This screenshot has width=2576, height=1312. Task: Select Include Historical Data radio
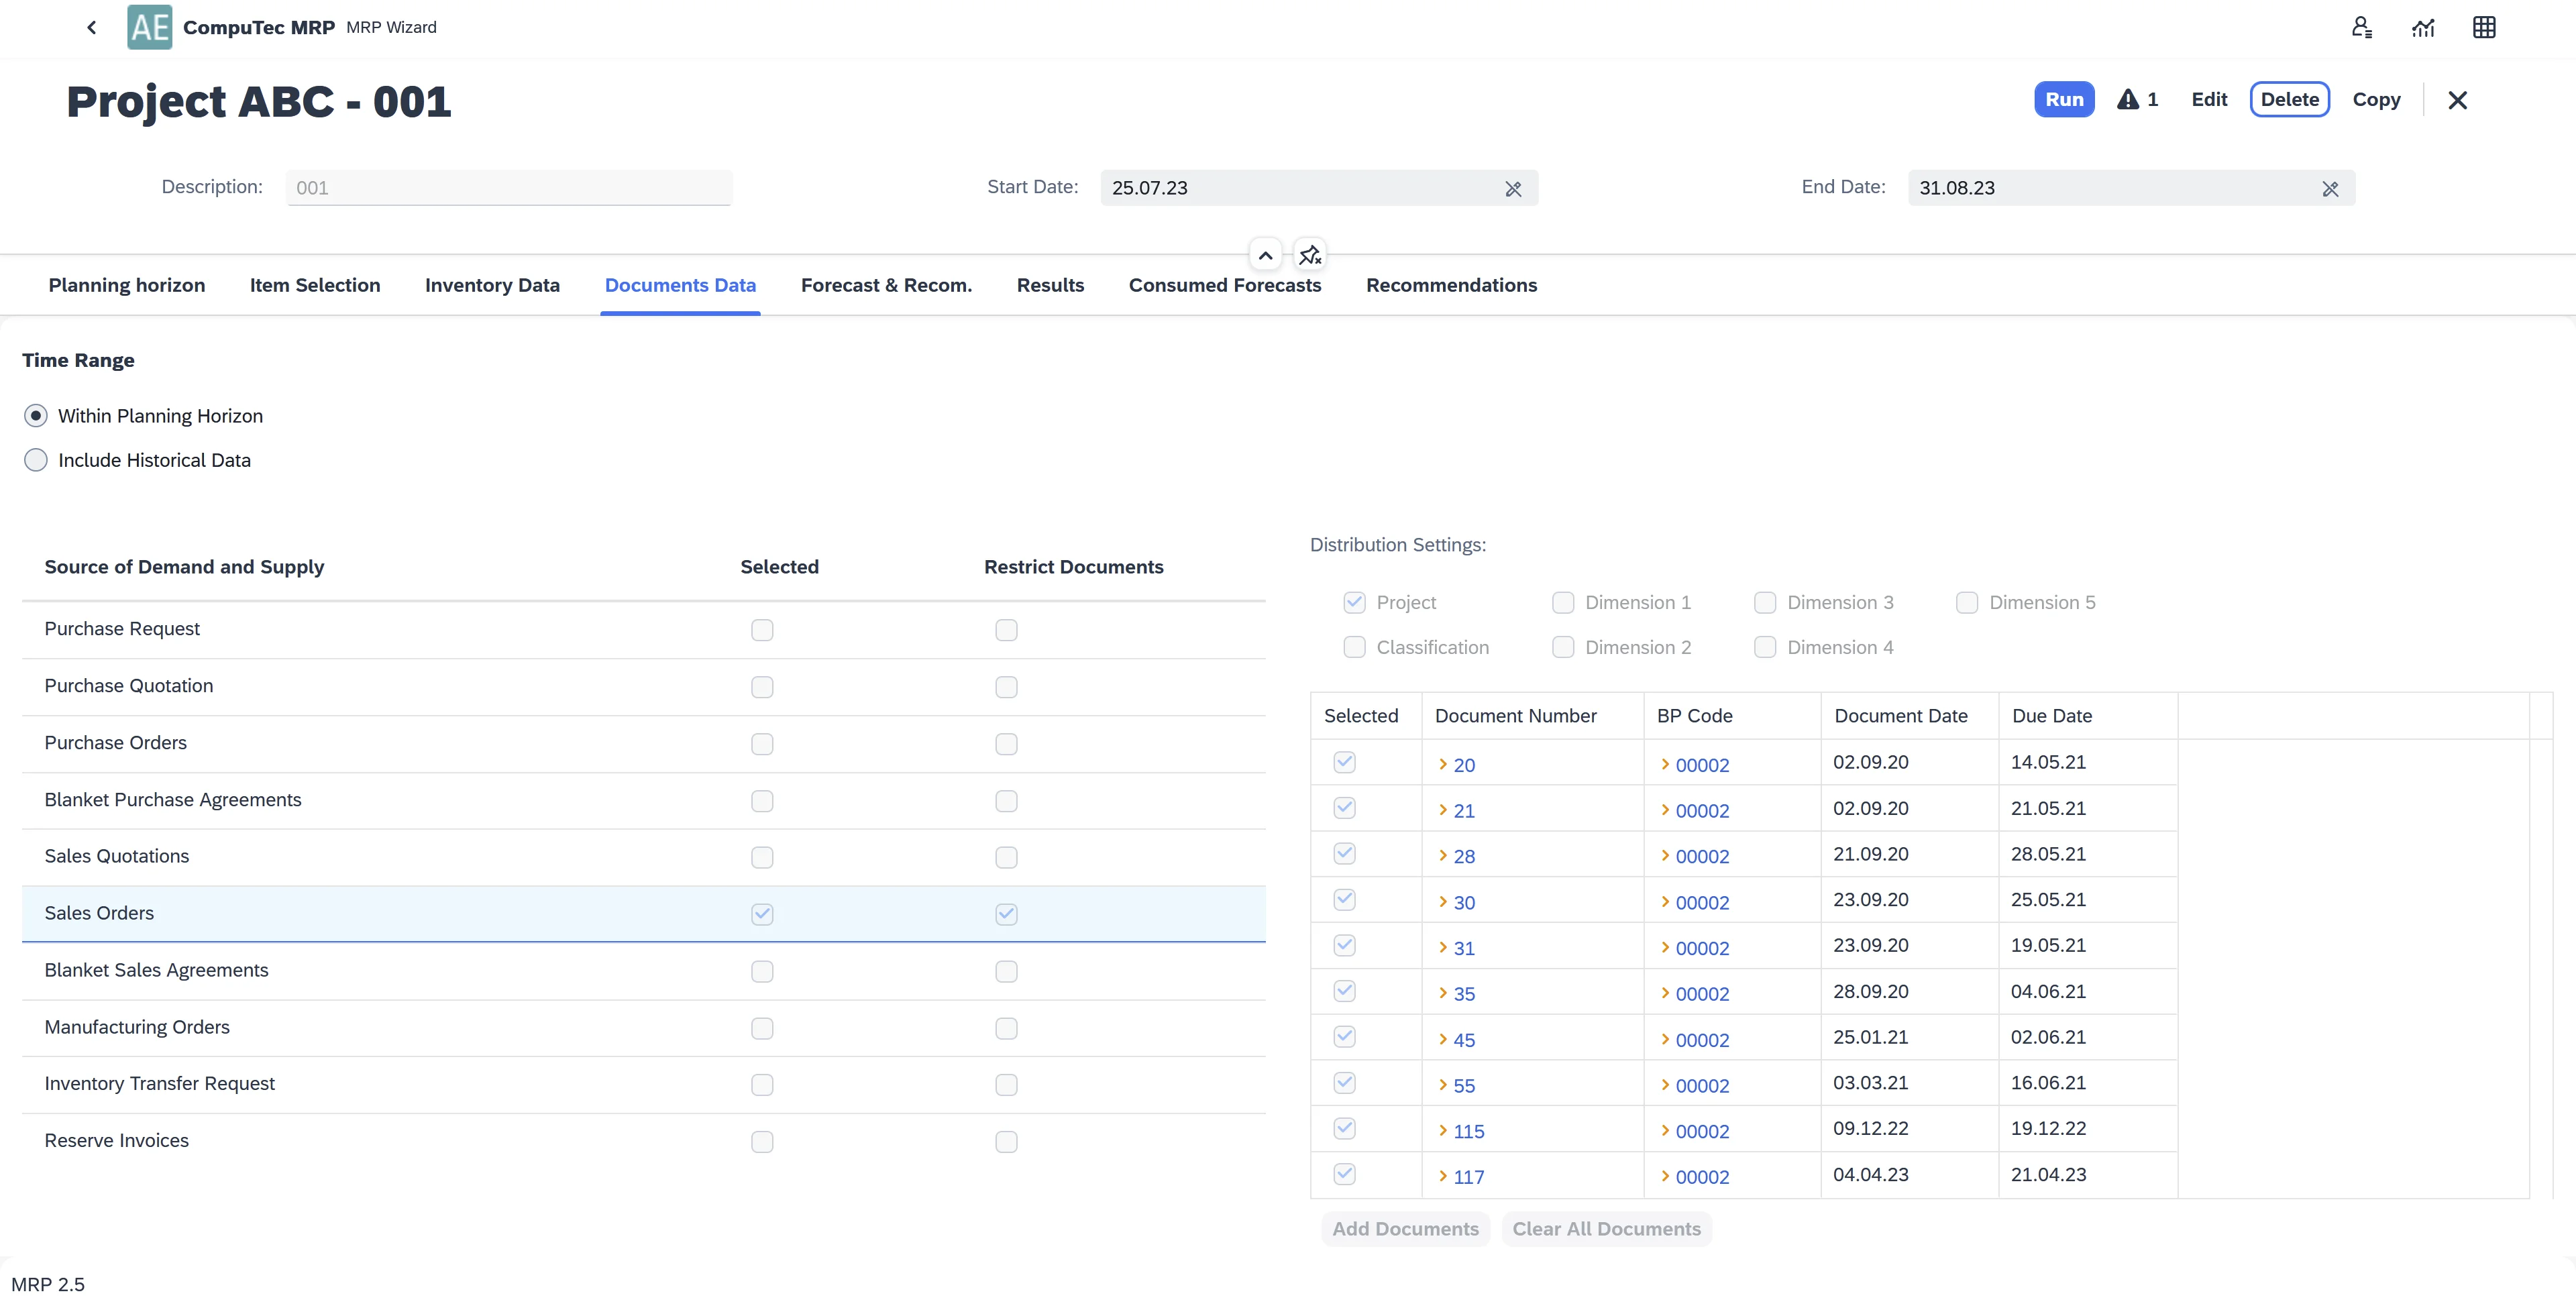36,460
